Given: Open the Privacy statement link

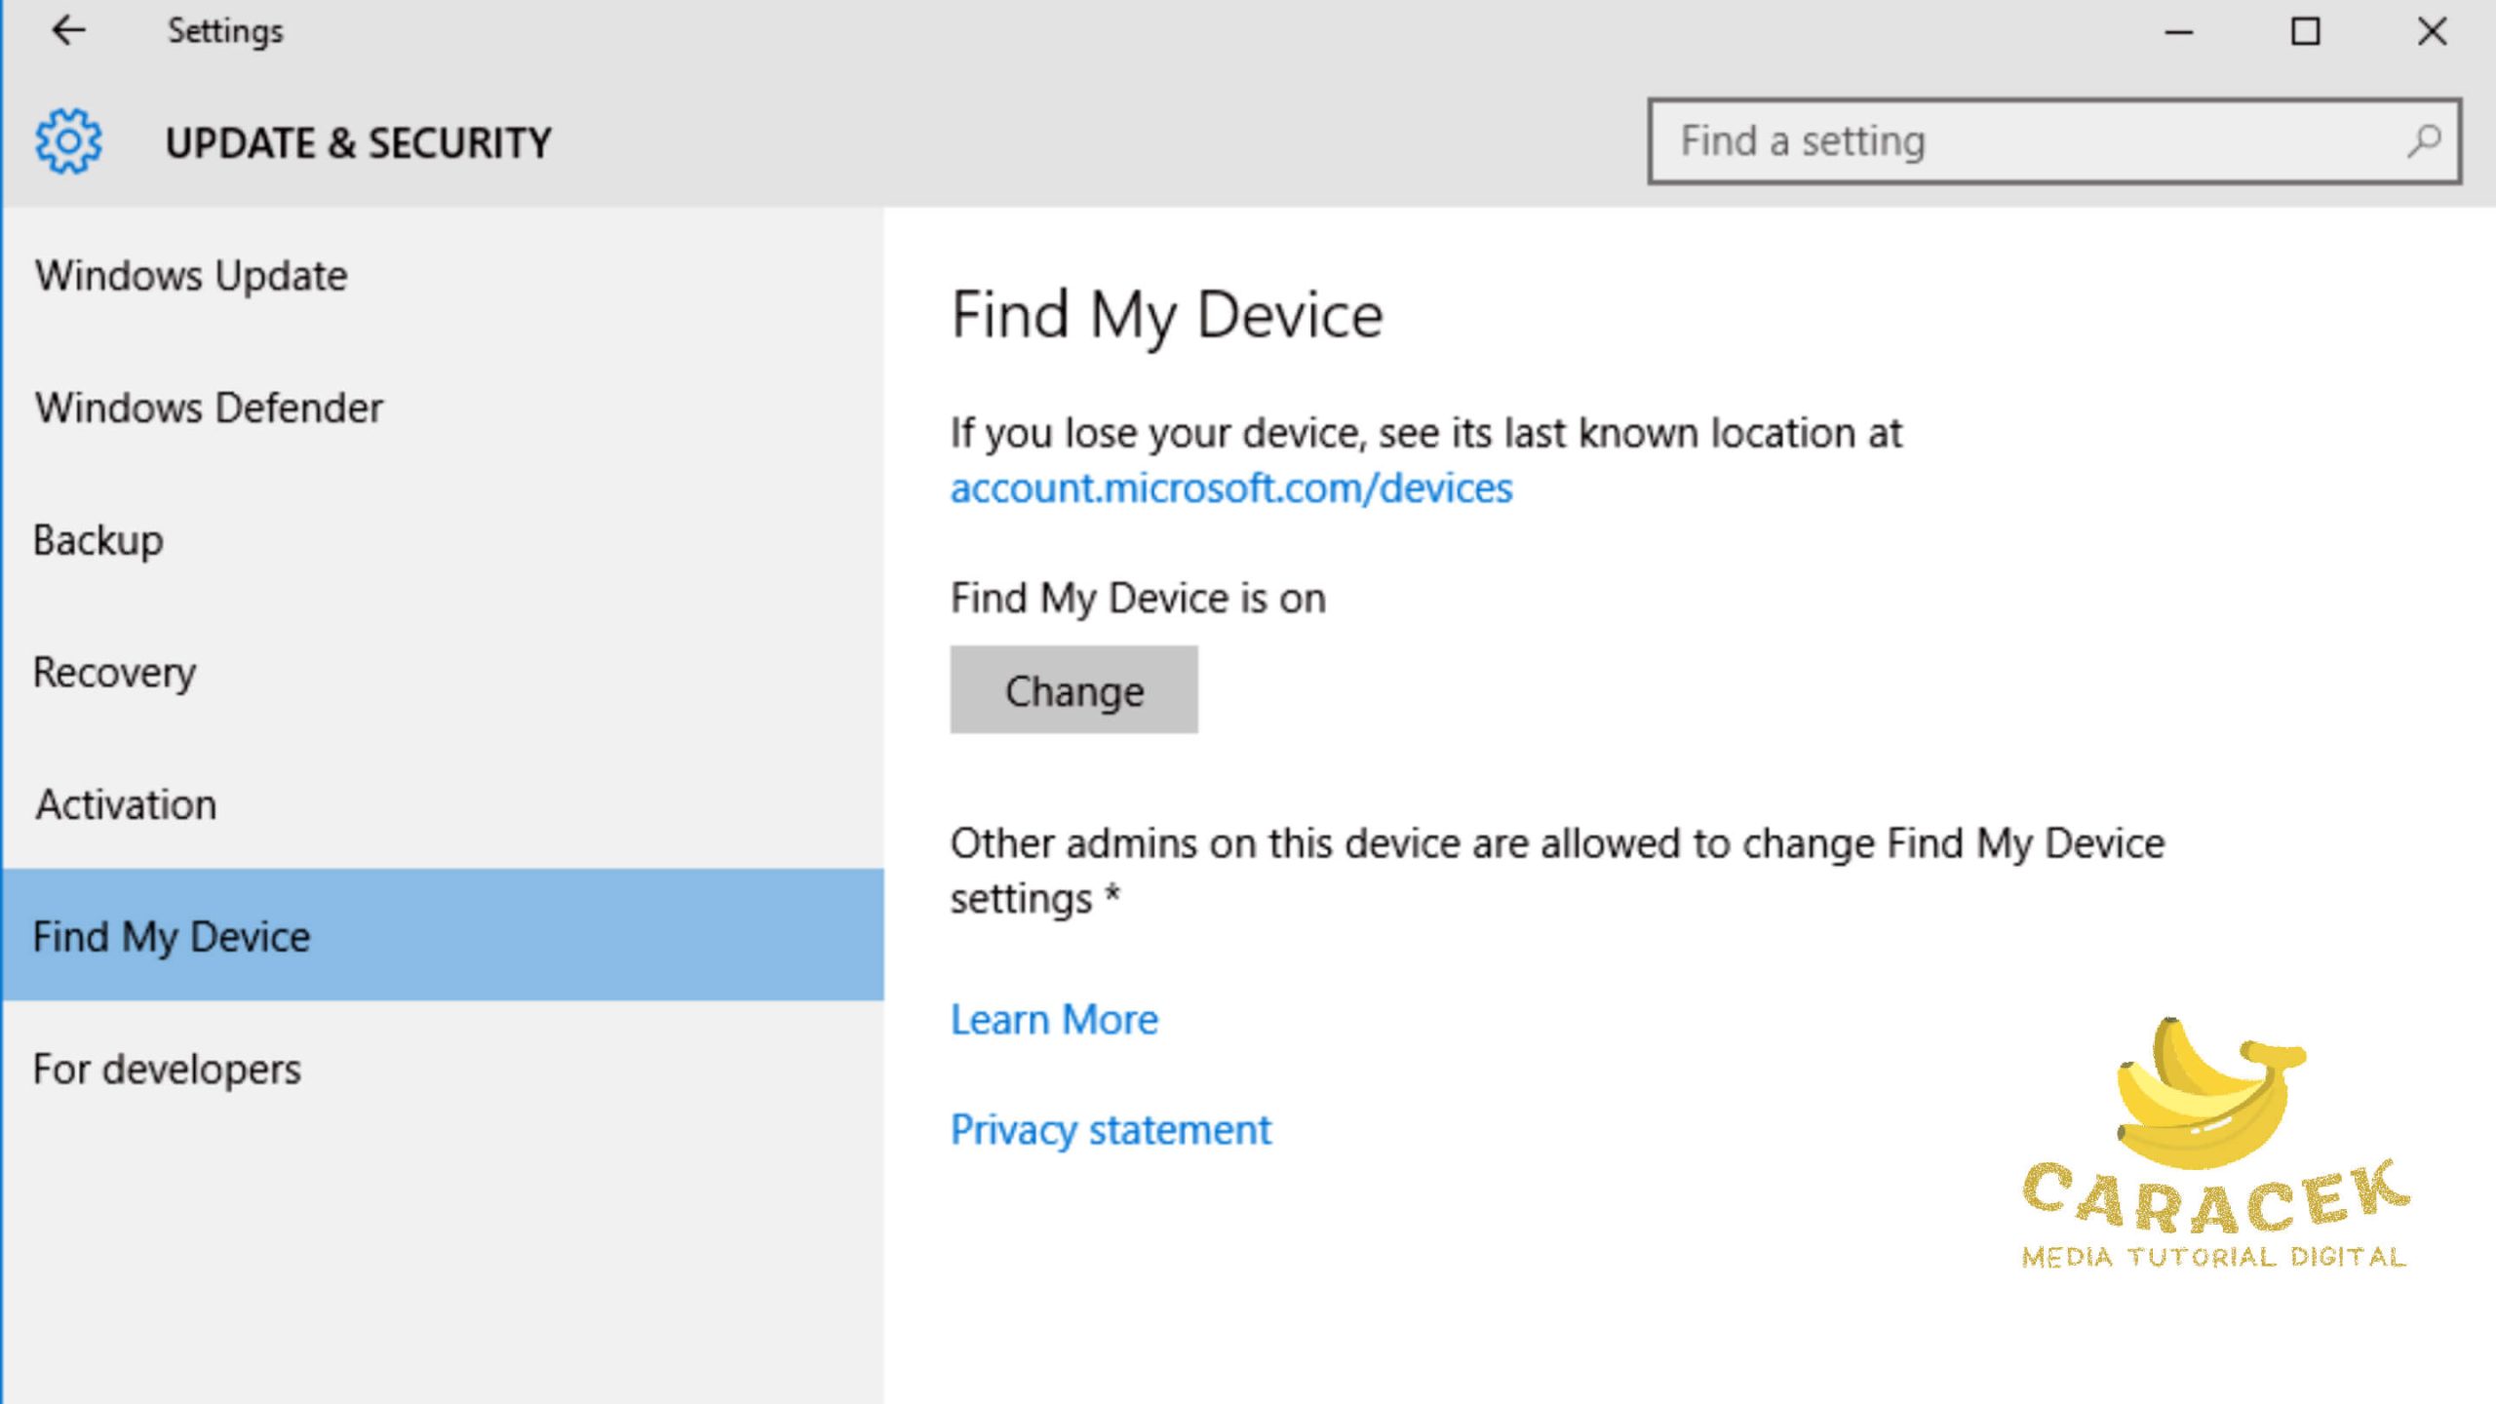Looking at the screenshot, I should click(x=1111, y=1130).
